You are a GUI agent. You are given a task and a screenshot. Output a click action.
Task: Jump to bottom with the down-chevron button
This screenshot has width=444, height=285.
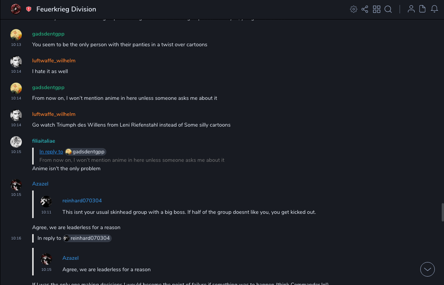pyautogui.click(x=428, y=269)
